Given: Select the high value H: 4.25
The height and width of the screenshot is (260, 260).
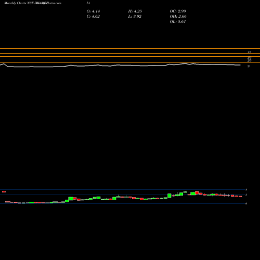Looking at the screenshot, I should (x=135, y=11).
